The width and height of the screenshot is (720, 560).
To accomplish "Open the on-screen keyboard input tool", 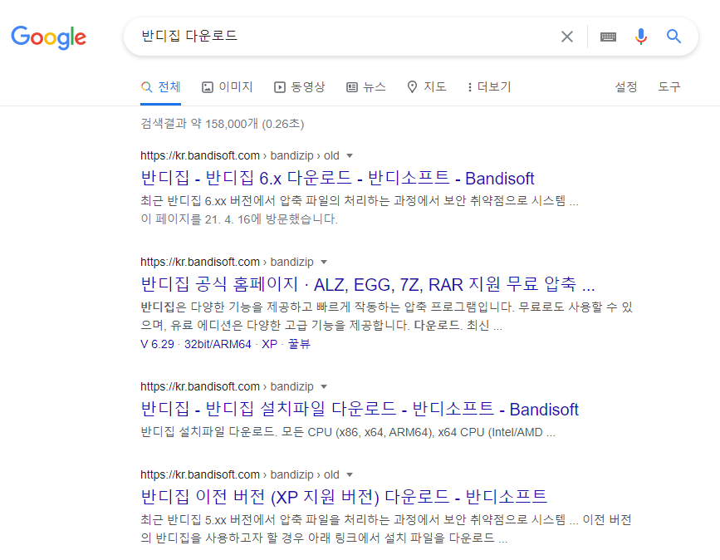I will tap(608, 37).
